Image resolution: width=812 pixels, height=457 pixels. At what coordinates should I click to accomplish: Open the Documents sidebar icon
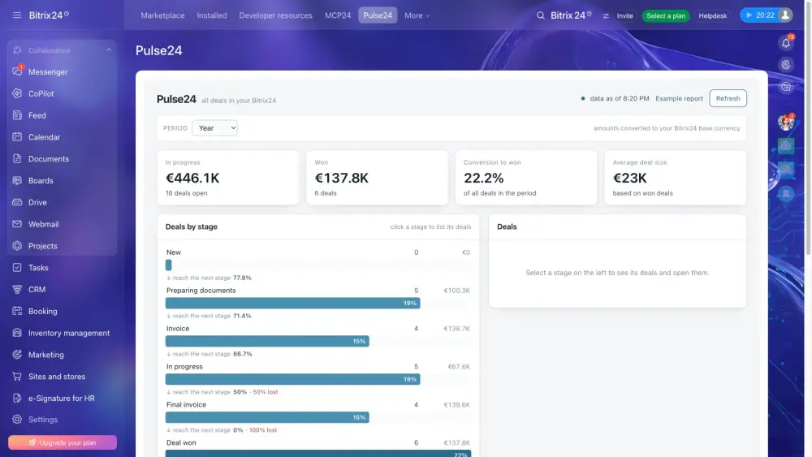(x=17, y=158)
